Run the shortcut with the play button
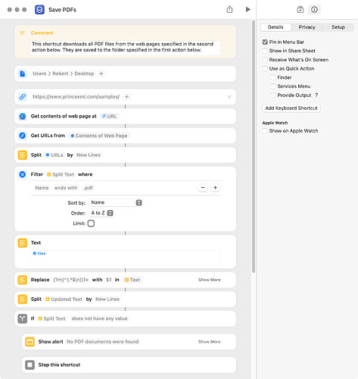The width and height of the screenshot is (358, 379). click(247, 10)
